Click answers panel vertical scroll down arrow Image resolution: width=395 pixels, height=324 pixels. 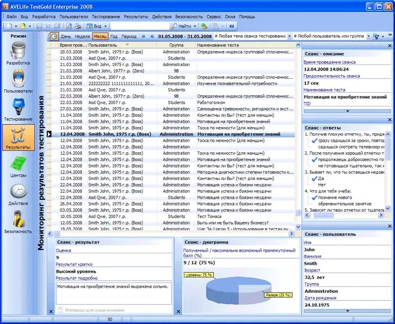pyautogui.click(x=388, y=208)
